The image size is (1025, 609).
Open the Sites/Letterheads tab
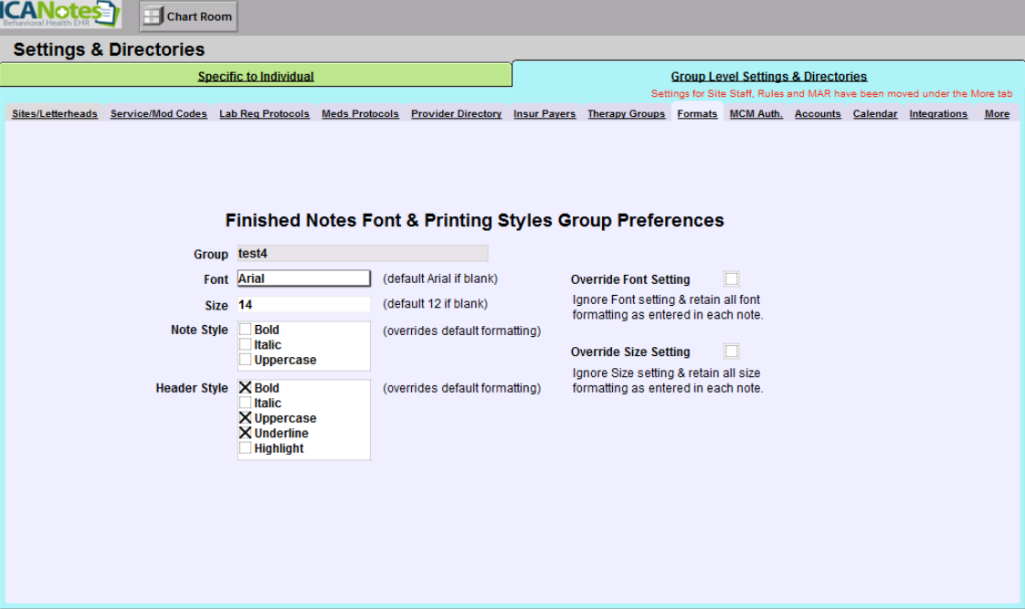(55, 114)
